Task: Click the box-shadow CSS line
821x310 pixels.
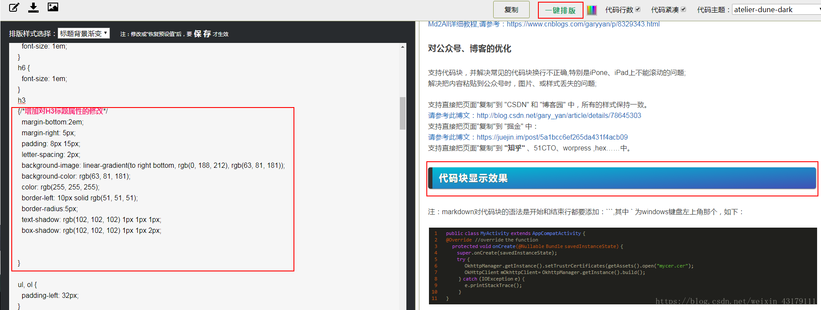Action: tap(91, 231)
